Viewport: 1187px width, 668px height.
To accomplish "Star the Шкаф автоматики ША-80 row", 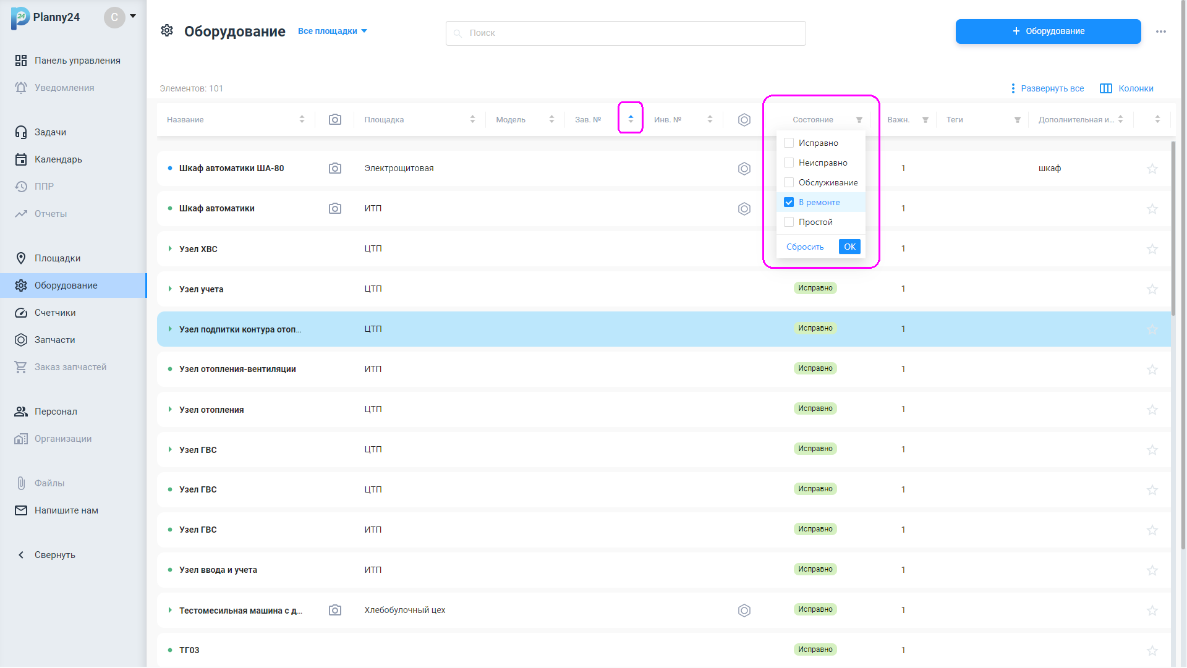I will tap(1152, 168).
